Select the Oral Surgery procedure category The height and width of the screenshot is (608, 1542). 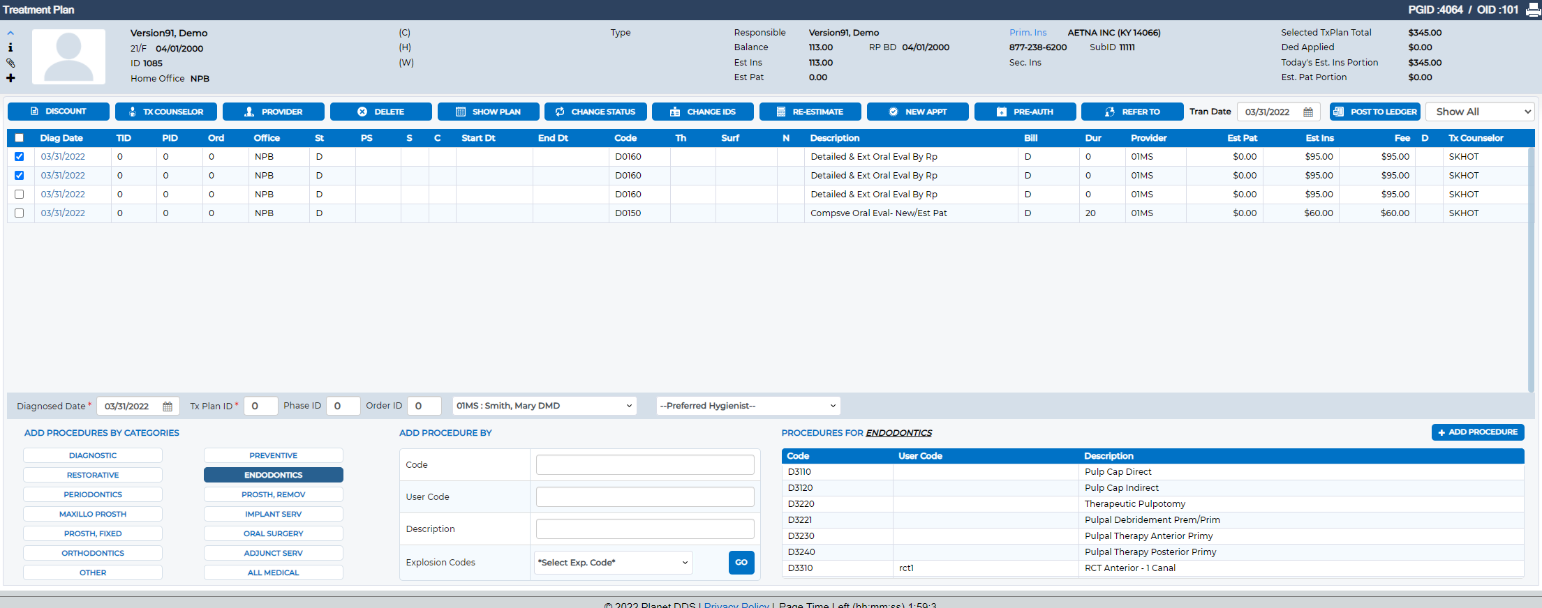coord(274,533)
